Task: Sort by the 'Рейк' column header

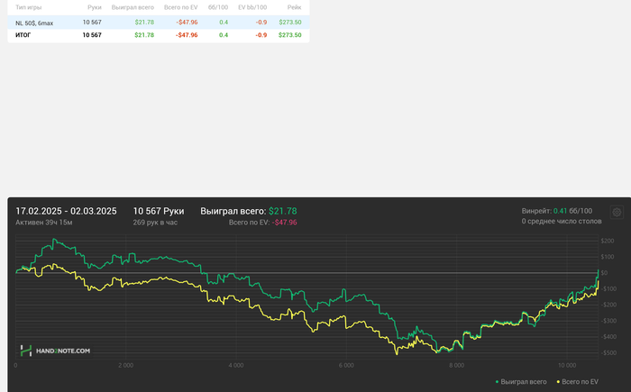Action: tap(294, 7)
